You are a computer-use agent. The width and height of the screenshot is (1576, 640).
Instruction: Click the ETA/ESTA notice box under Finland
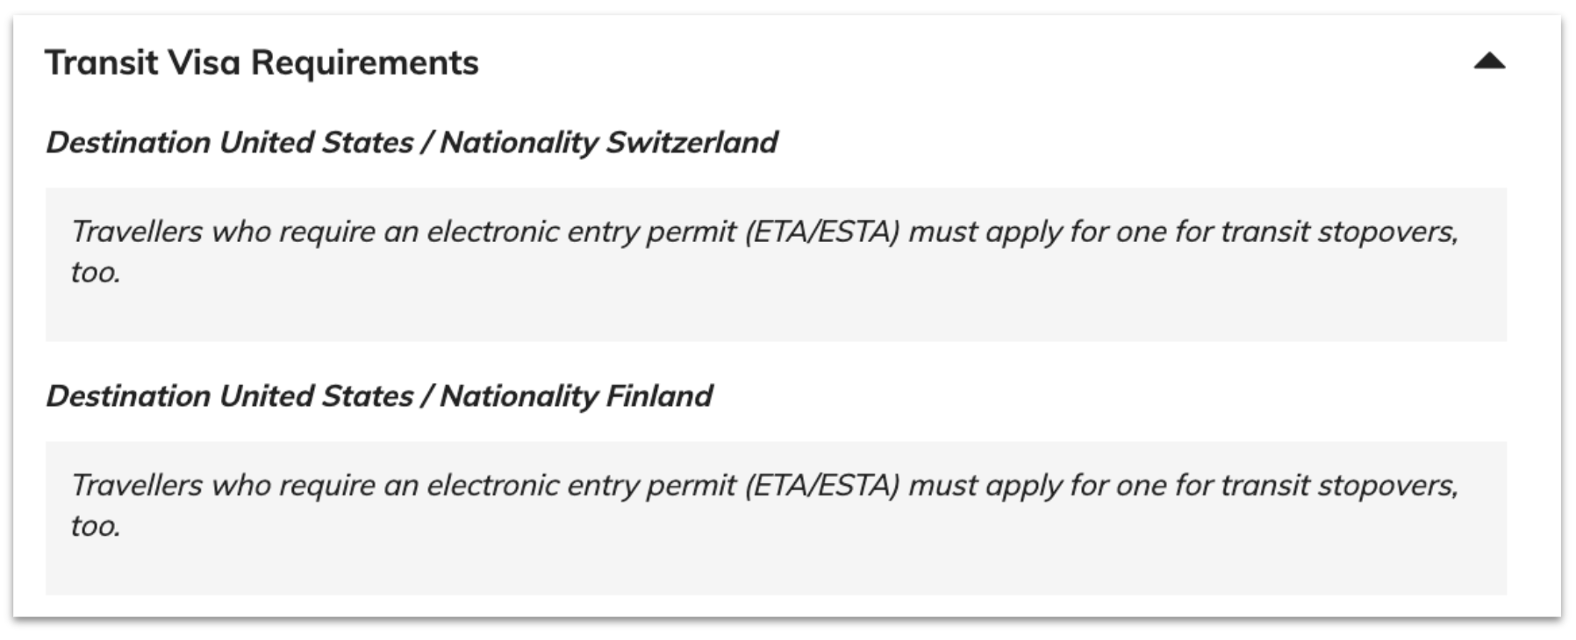776,518
